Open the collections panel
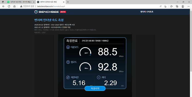192x97 pixels. [x=177, y=6]
